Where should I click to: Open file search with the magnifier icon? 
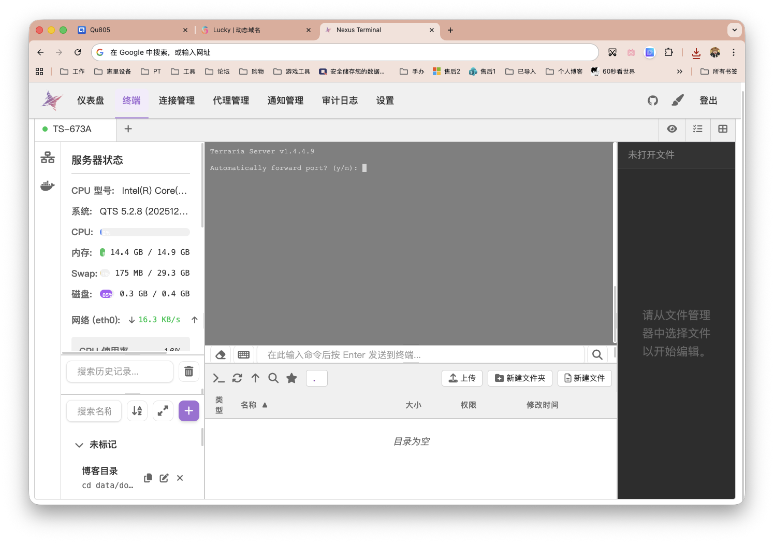[273, 378]
